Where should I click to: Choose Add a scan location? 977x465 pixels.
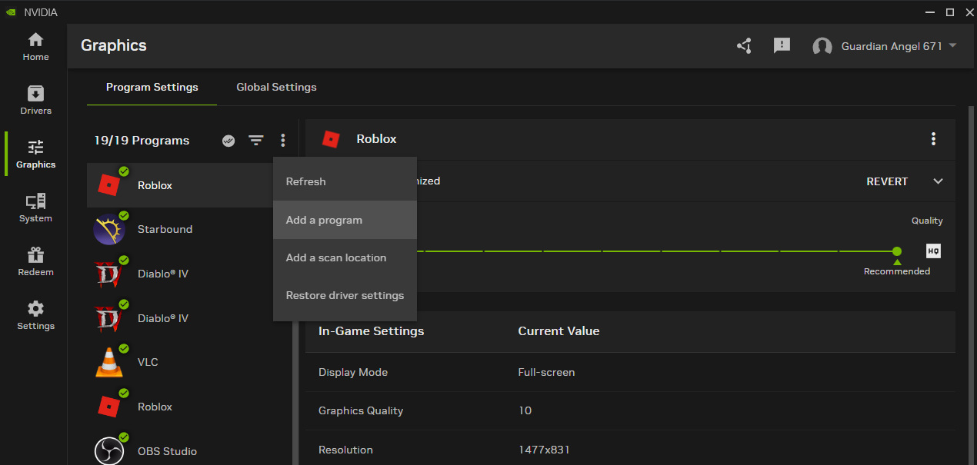(x=345, y=257)
